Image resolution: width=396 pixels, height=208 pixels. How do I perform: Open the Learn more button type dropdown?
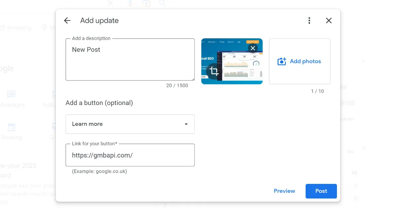[x=130, y=124]
